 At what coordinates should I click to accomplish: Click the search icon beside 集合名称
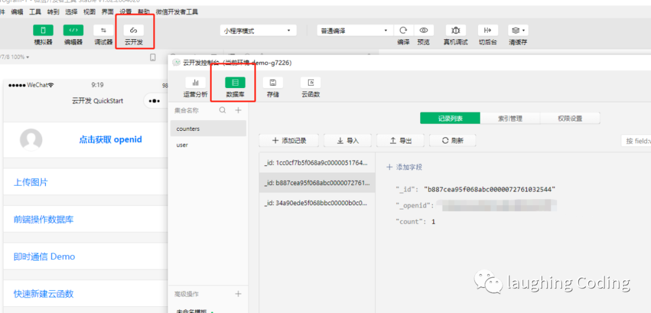(222, 110)
